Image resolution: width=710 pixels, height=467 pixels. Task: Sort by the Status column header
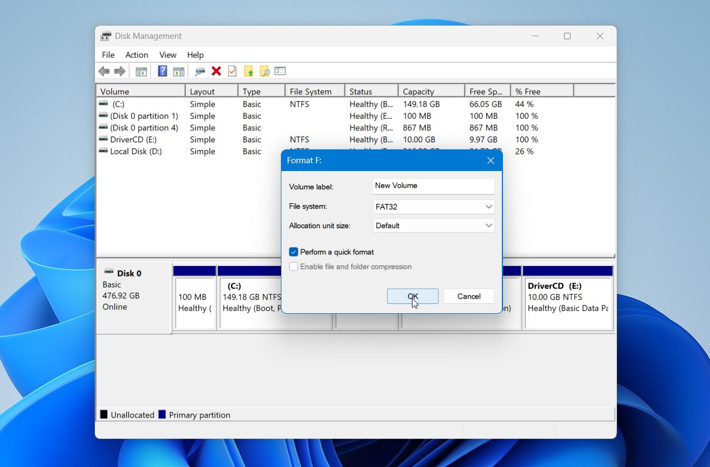[372, 91]
